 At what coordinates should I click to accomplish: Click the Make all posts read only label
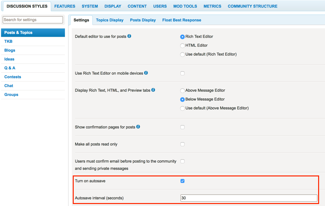click(x=96, y=144)
